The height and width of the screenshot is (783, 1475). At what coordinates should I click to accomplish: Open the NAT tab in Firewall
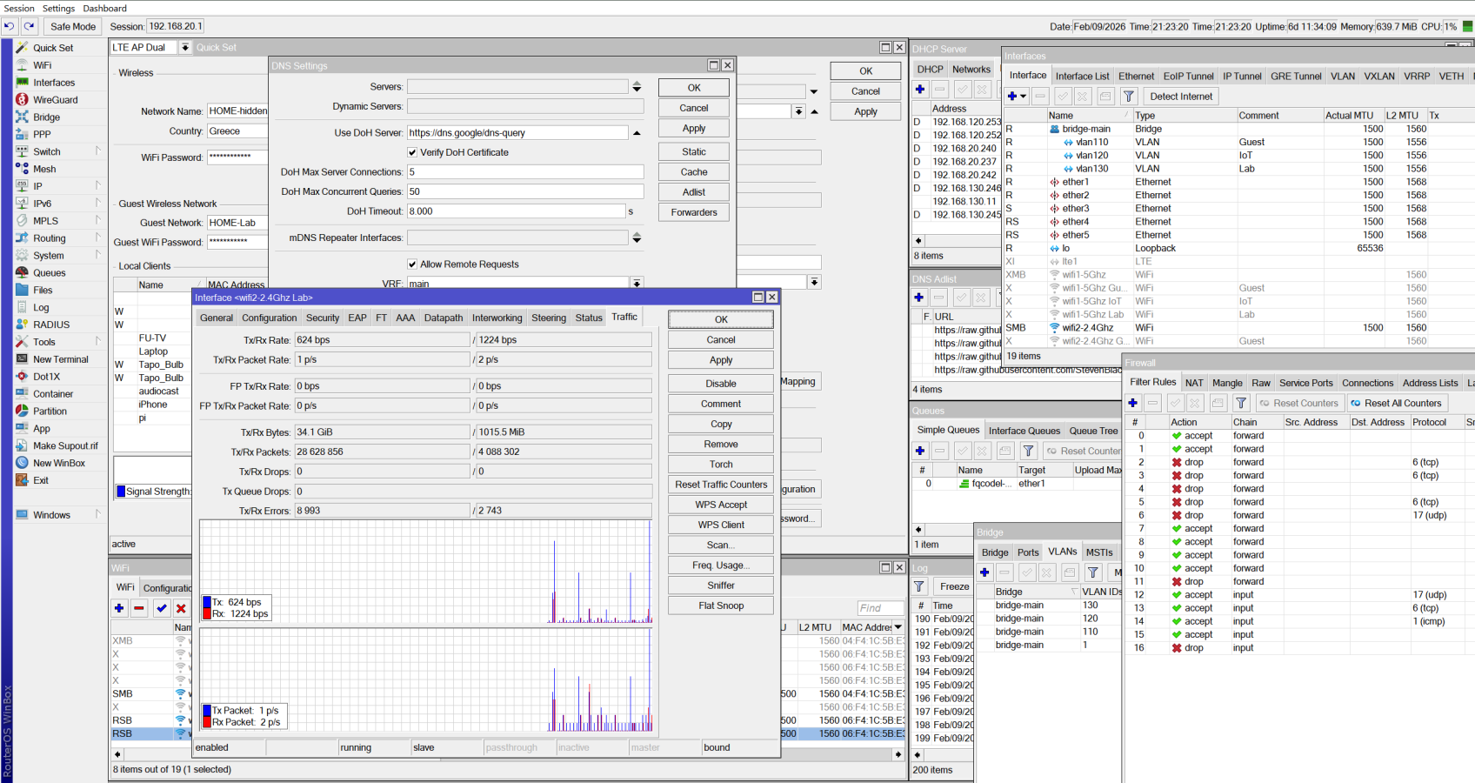[1194, 383]
